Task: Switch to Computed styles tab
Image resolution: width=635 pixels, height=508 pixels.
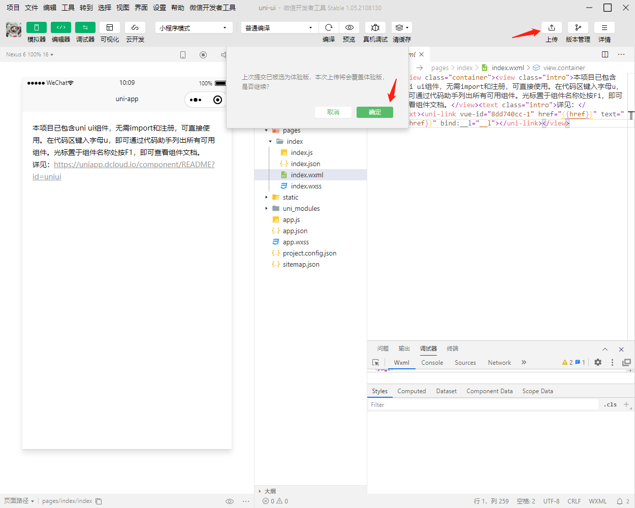Action: click(x=411, y=391)
